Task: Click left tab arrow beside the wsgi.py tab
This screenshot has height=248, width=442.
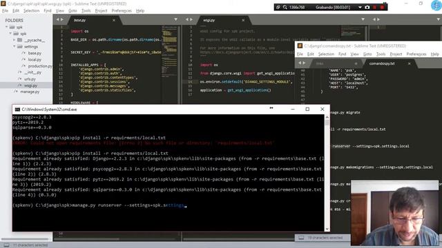Action: point(186,19)
